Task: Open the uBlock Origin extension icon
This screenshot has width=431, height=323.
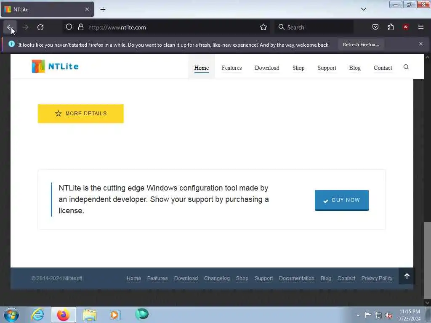Action: click(406, 27)
